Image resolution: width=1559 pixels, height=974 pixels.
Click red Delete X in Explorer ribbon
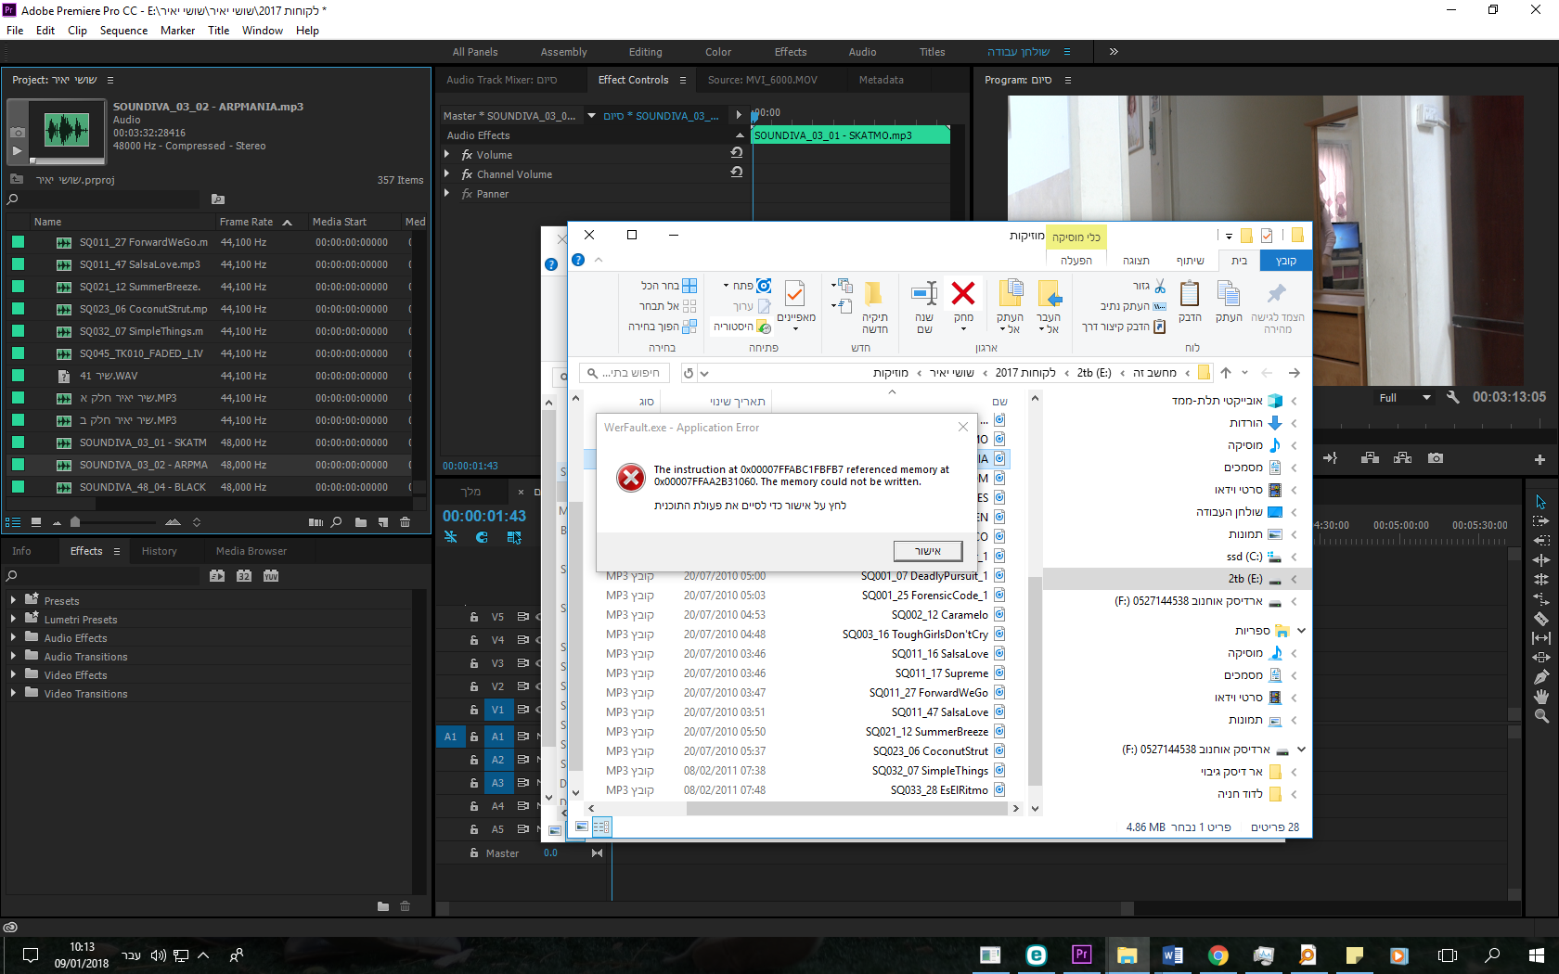tap(963, 294)
